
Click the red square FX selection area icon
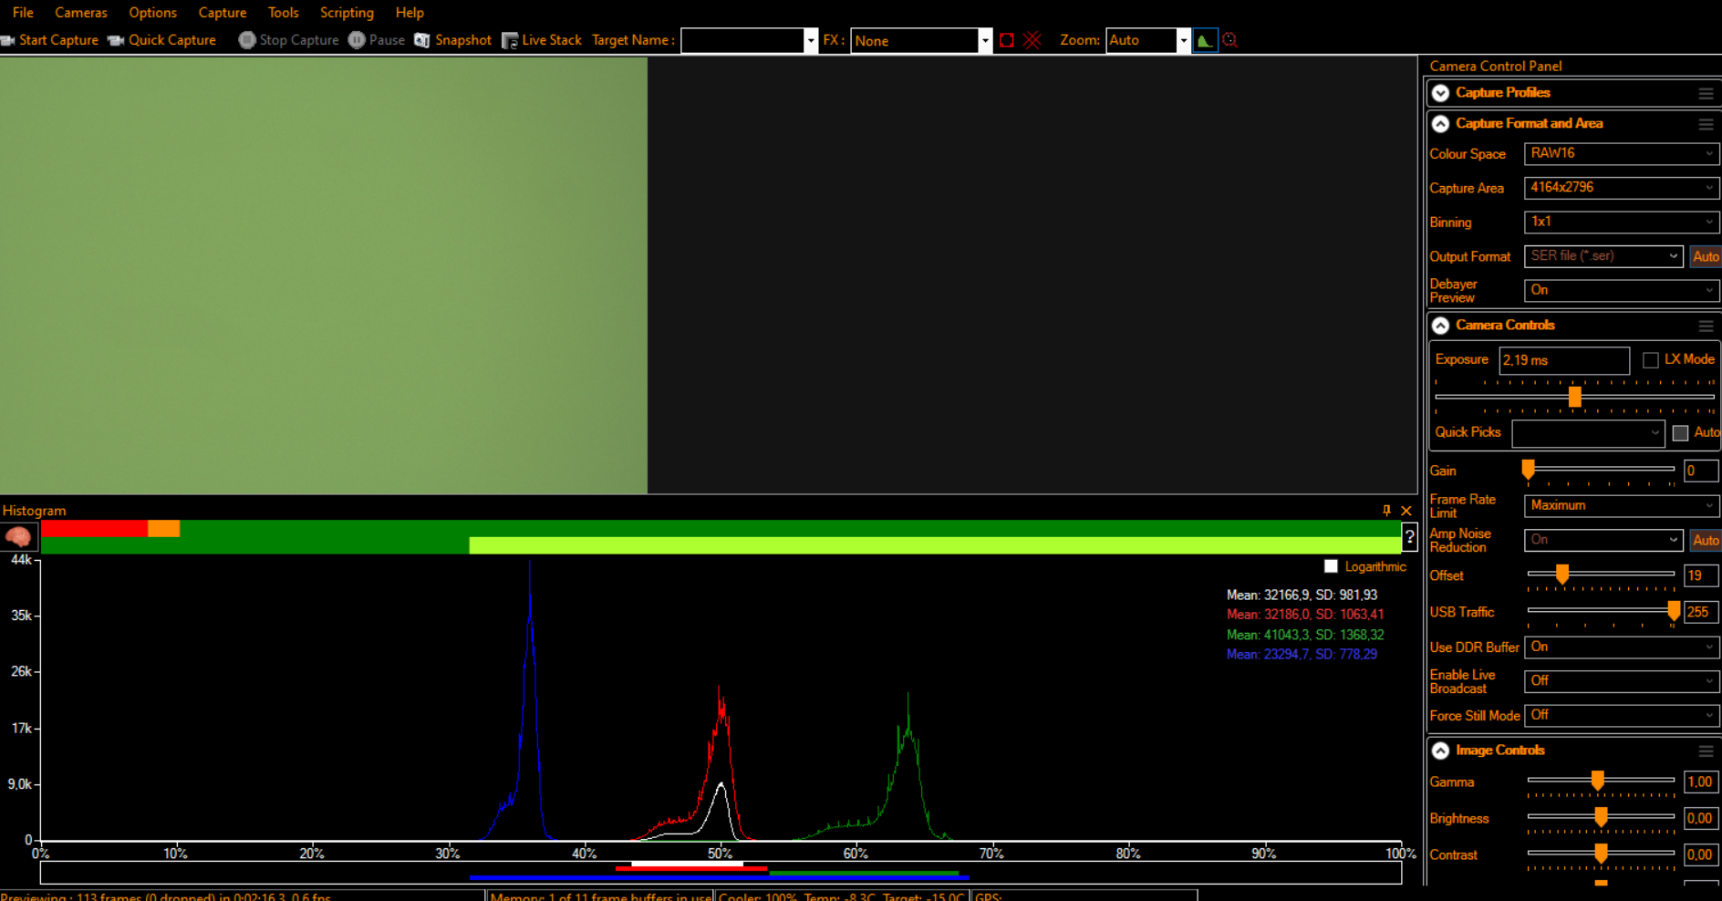click(1007, 40)
